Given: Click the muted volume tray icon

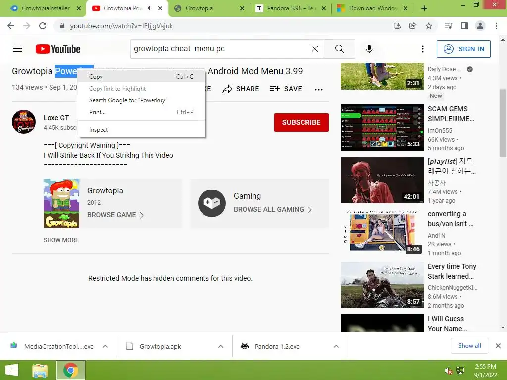Looking at the screenshot, I should coord(448,371).
